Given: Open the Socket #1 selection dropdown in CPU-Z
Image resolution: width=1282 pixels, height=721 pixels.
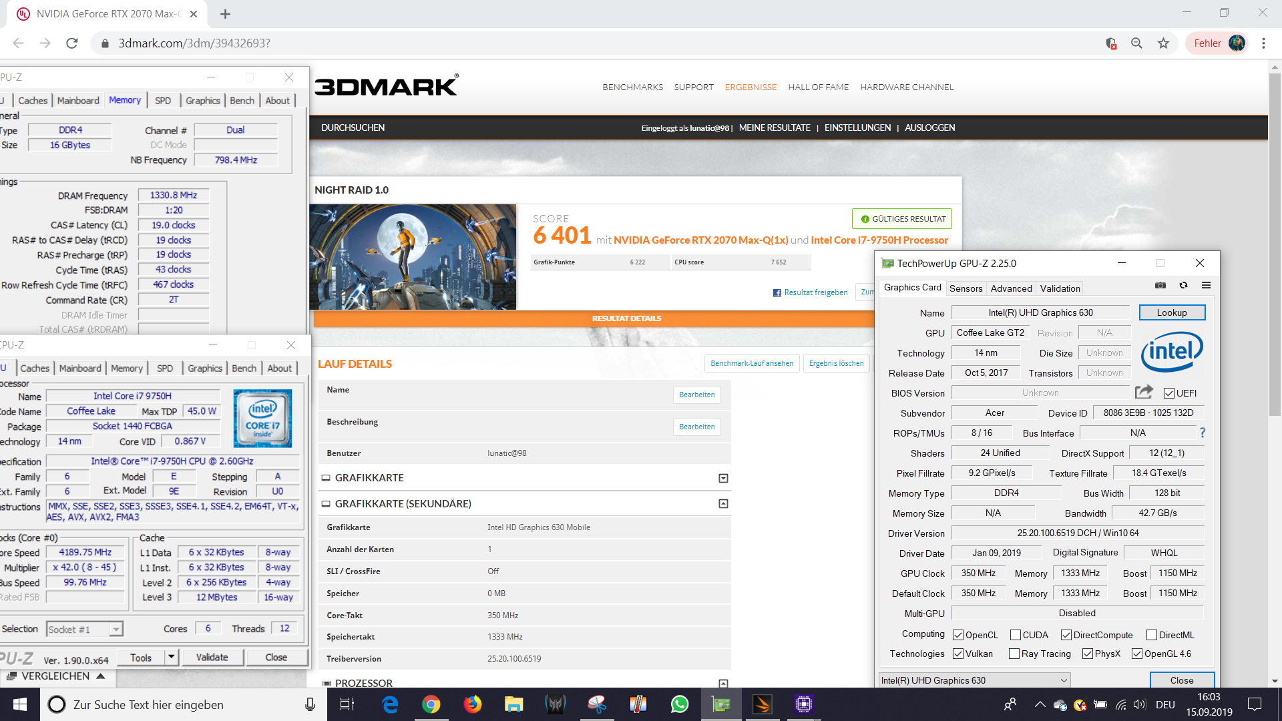Looking at the screenshot, I should click(85, 629).
